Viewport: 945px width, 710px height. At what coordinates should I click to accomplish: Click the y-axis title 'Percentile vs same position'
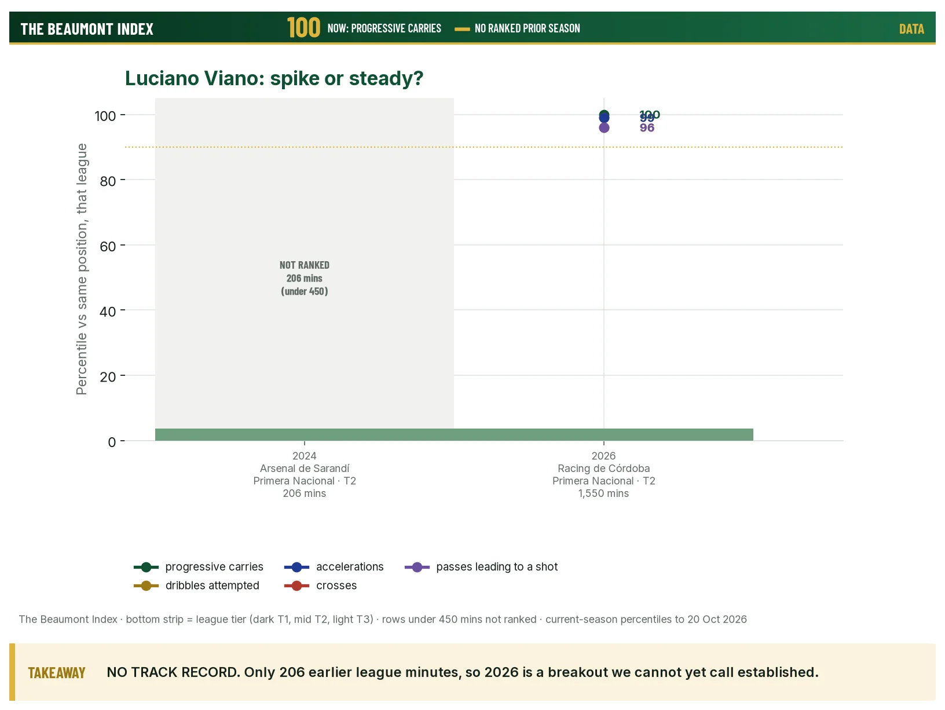tap(82, 269)
